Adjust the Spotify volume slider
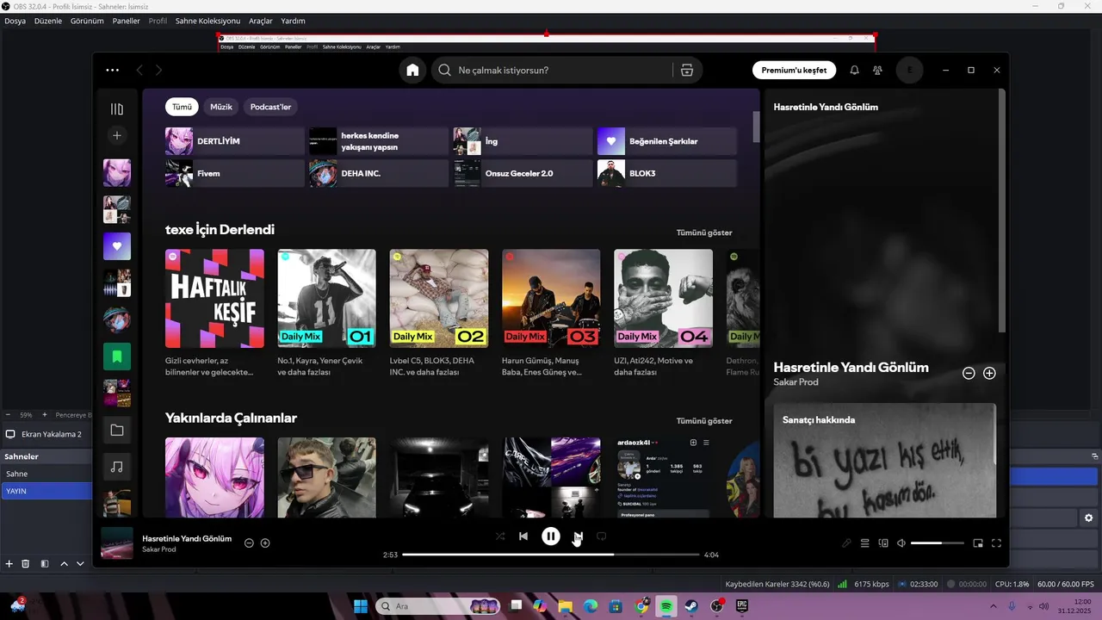 pos(938,543)
